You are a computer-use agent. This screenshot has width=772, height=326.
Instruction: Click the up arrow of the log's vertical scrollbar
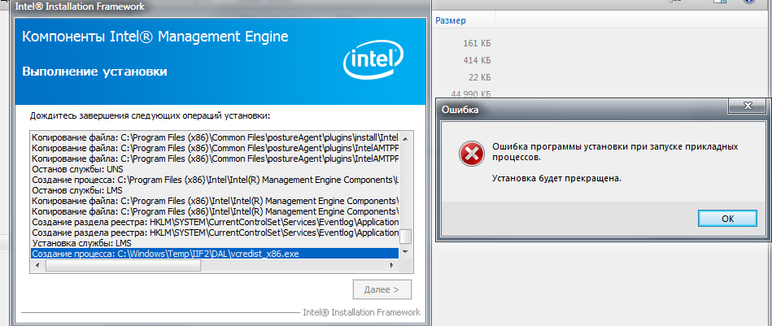405,137
